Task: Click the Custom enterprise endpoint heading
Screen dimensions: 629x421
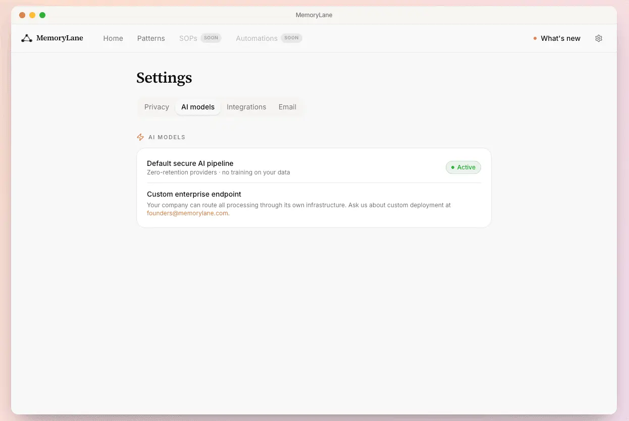Action: pos(194,194)
